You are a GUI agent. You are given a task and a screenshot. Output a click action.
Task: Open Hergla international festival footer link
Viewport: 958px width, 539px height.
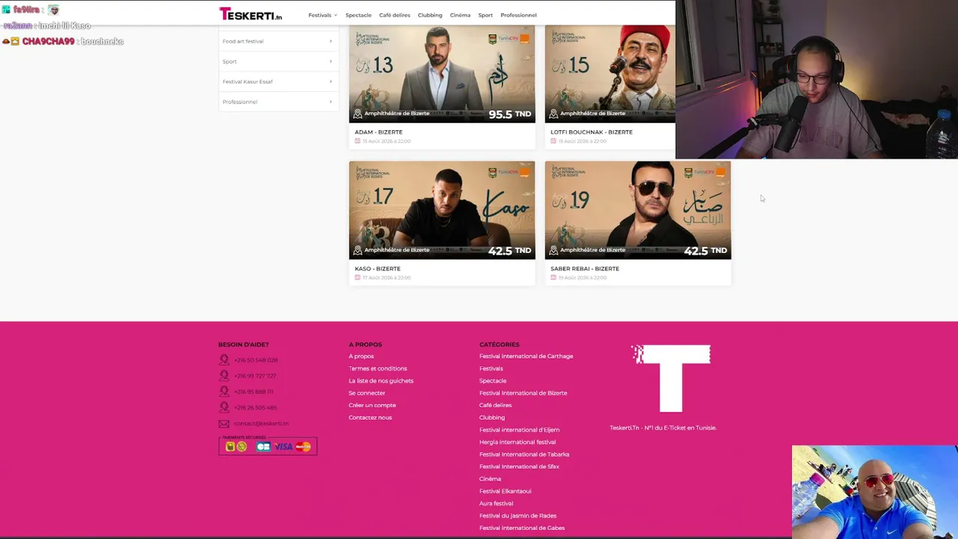coord(518,442)
